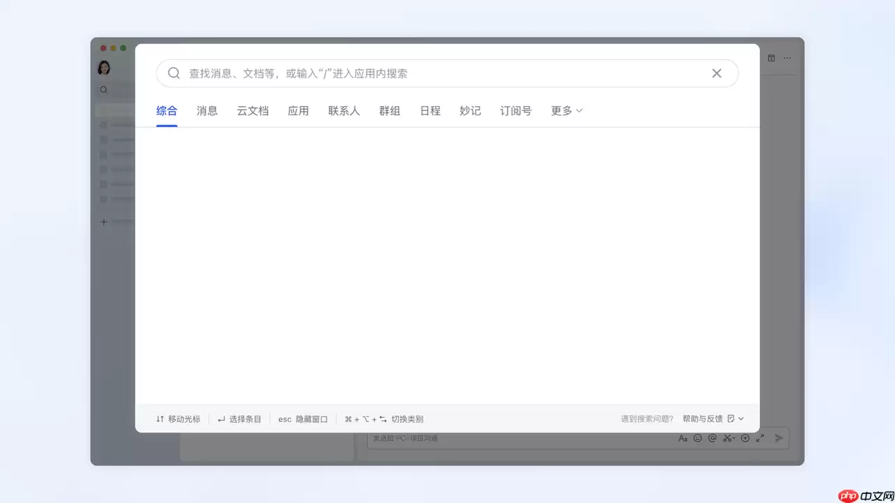Select the 日程 search tab
895x503 pixels.
[429, 110]
